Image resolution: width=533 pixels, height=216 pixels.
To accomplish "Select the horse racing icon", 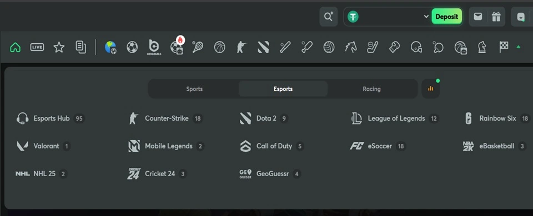I will tap(351, 47).
